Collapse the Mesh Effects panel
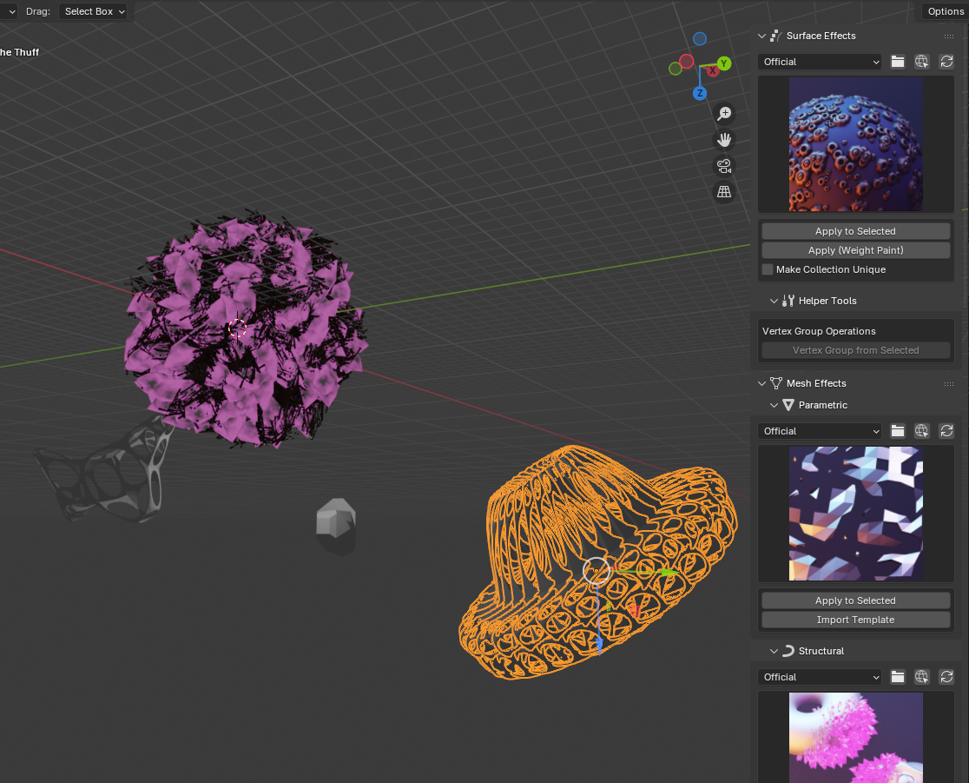The image size is (969, 783). [762, 383]
